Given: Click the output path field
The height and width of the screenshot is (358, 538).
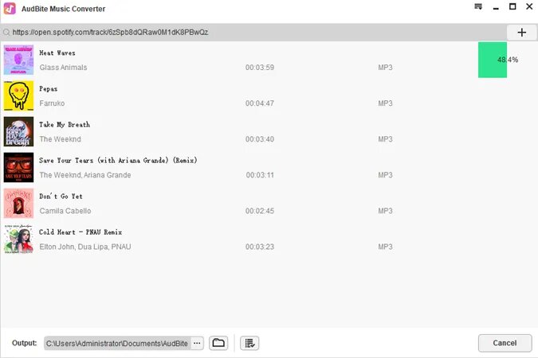Looking at the screenshot, I should click(x=117, y=343).
